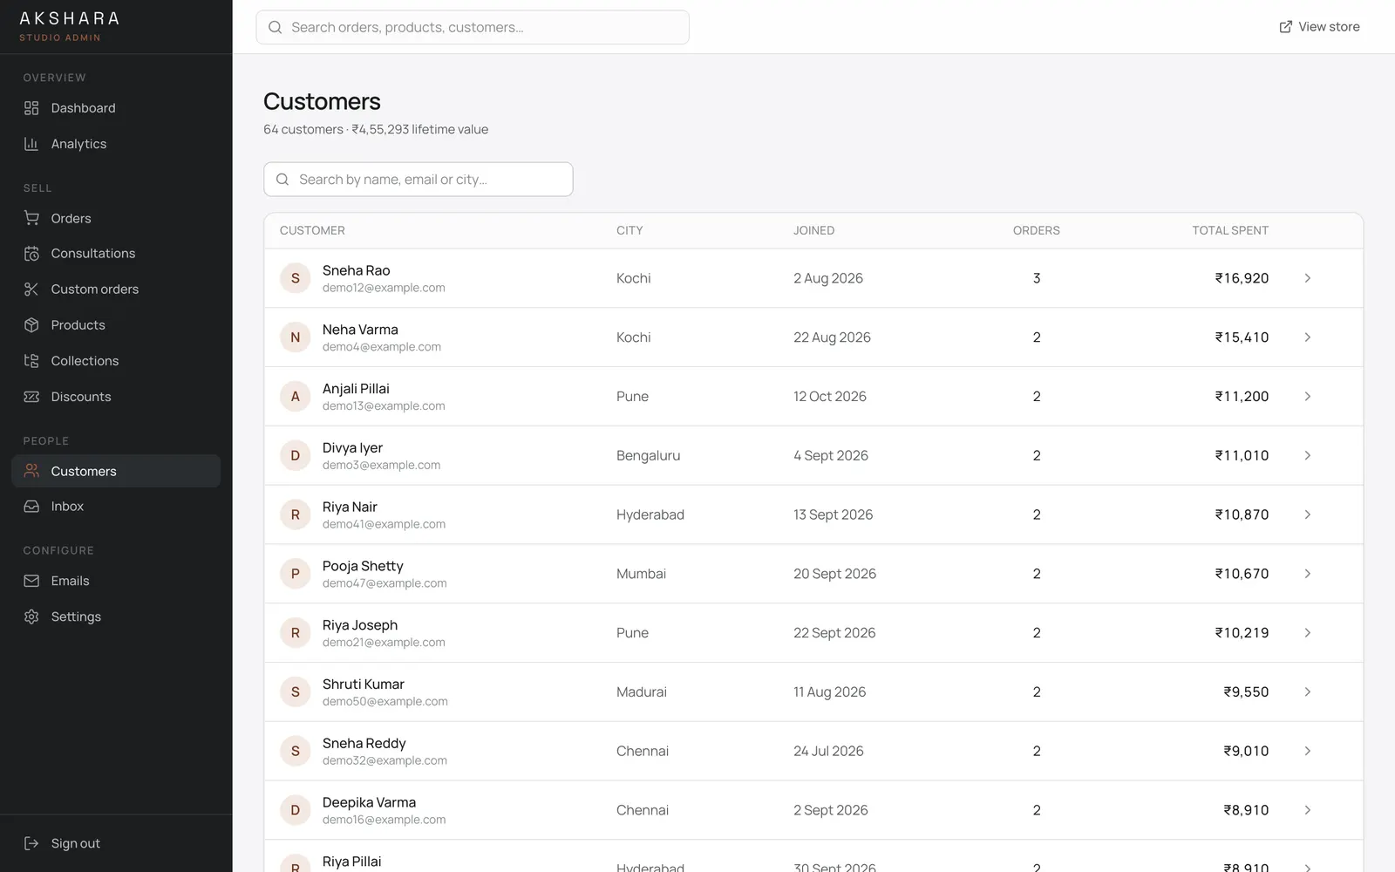Click Sneha Rao's avatar initial S
Viewport: 1395px width, 872px height.
click(295, 278)
